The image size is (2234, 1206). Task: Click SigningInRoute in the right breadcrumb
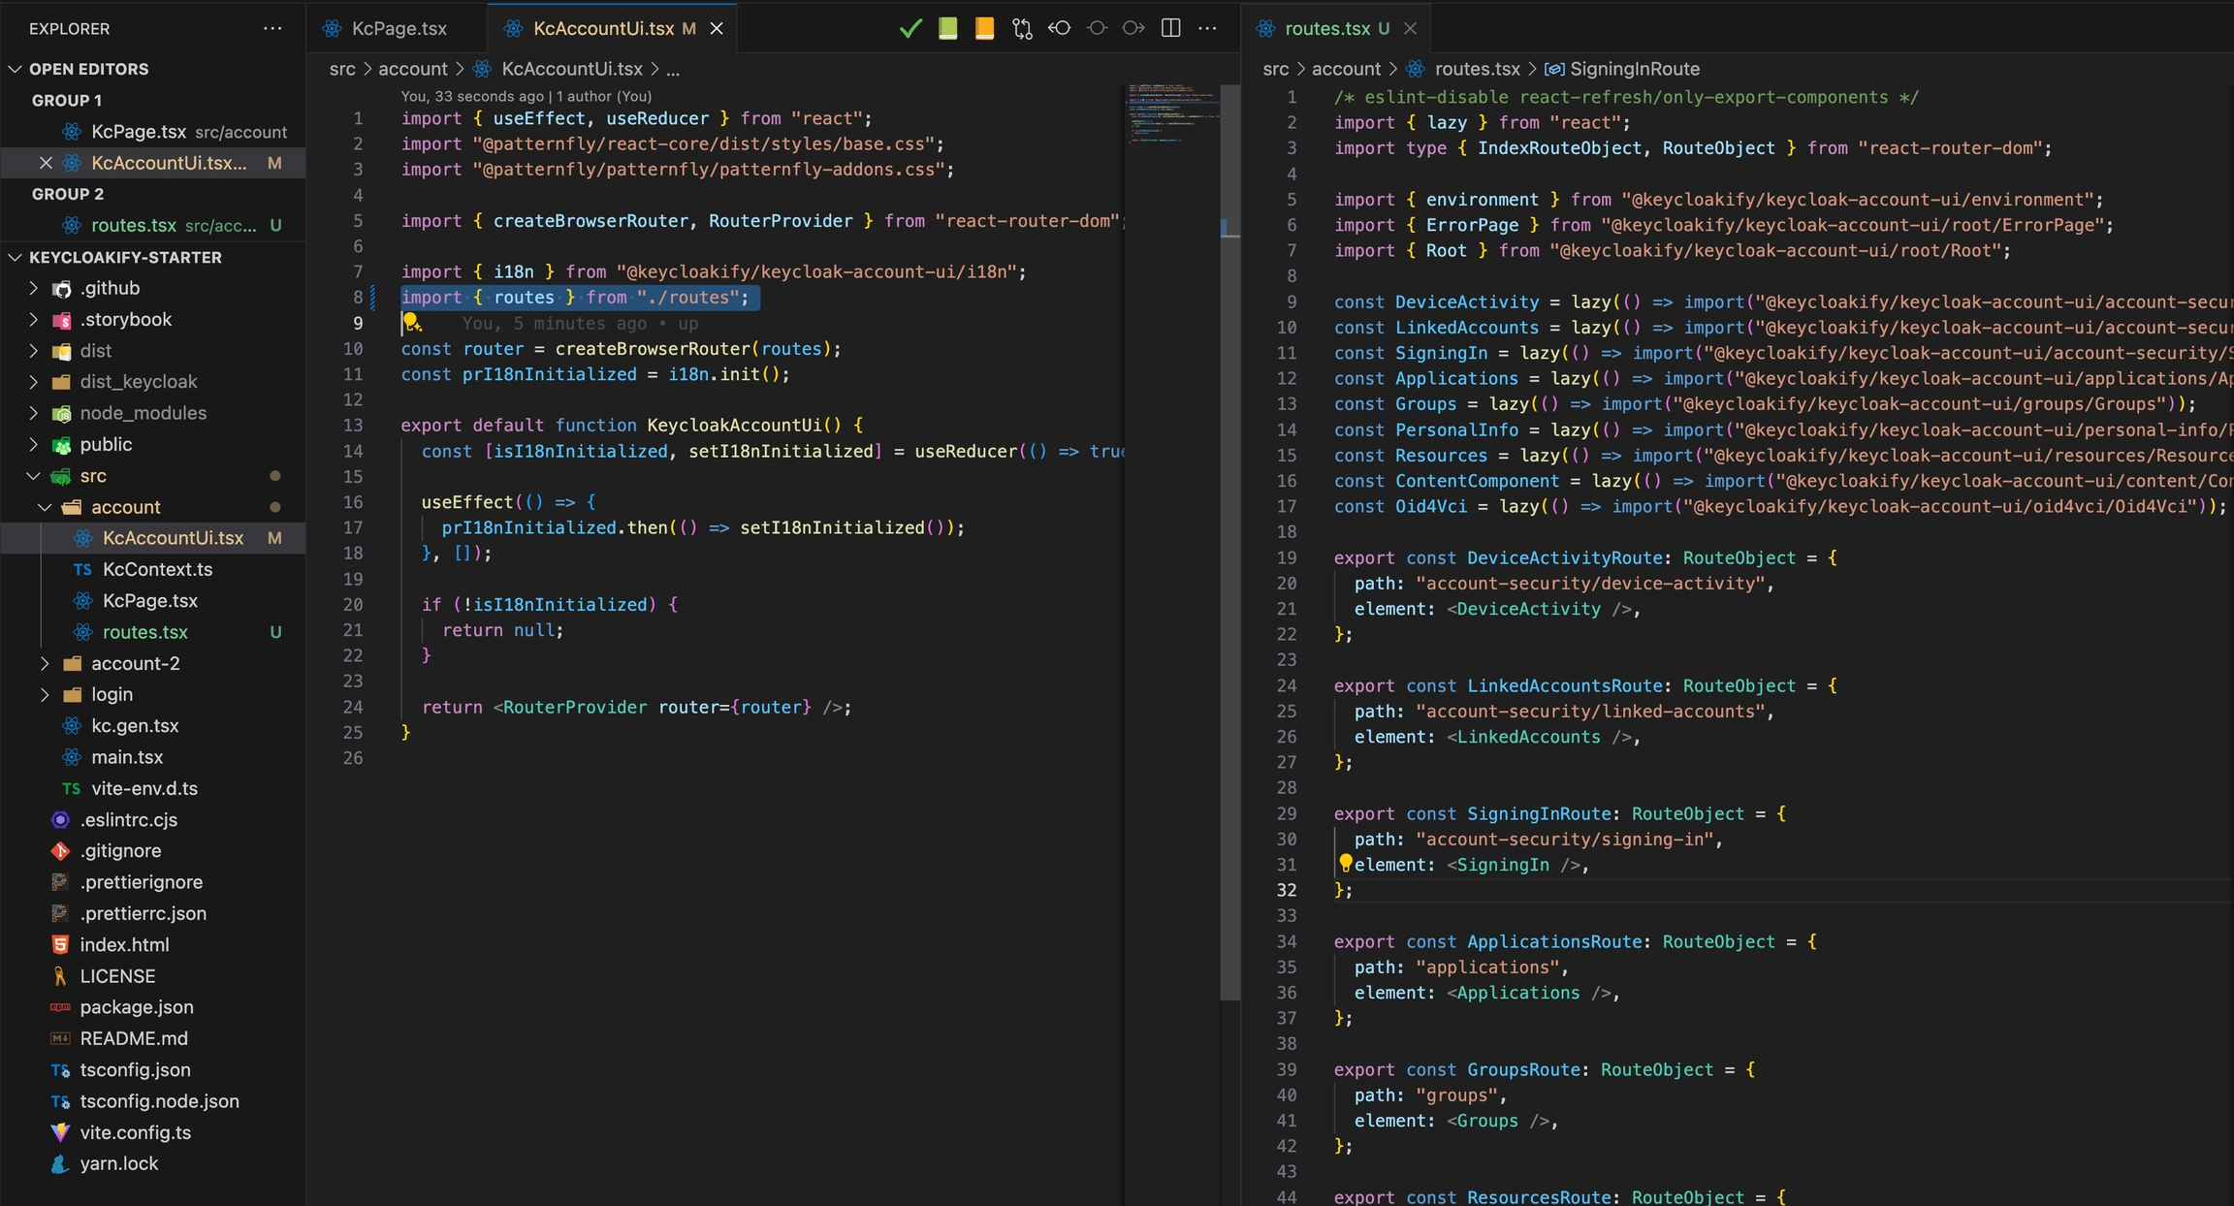(1634, 69)
